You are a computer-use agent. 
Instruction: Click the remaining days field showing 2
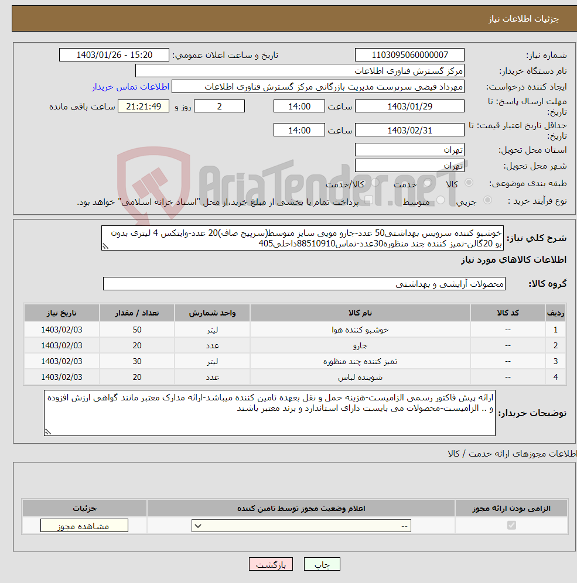(220, 106)
